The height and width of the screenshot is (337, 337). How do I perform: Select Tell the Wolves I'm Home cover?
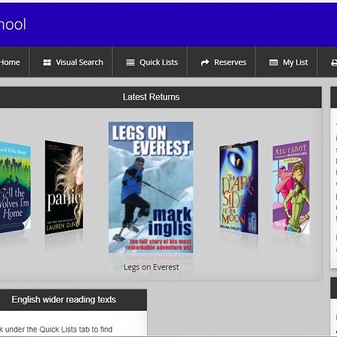tap(15, 187)
